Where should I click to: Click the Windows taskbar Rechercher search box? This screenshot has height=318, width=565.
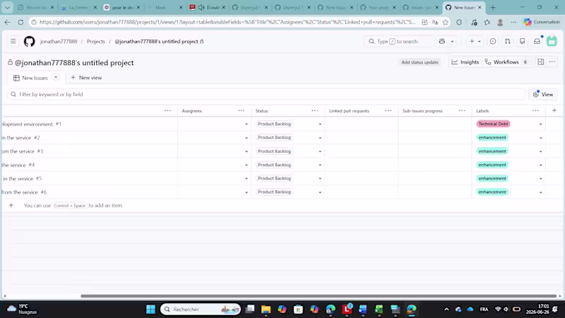click(x=201, y=310)
